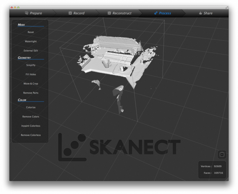The height and width of the screenshot is (194, 238).
Task: Select Remove Parts
Action: (x=31, y=93)
